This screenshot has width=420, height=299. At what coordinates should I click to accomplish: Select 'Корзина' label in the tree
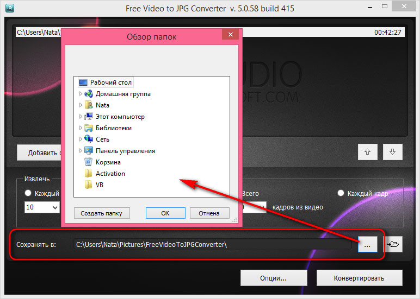coord(108,162)
